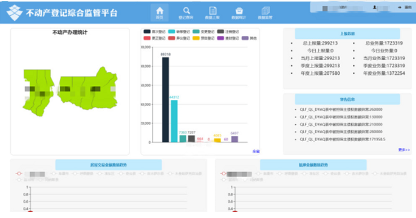Click the 更多>> link under alerts
The height and width of the screenshot is (218, 416).
404,150
